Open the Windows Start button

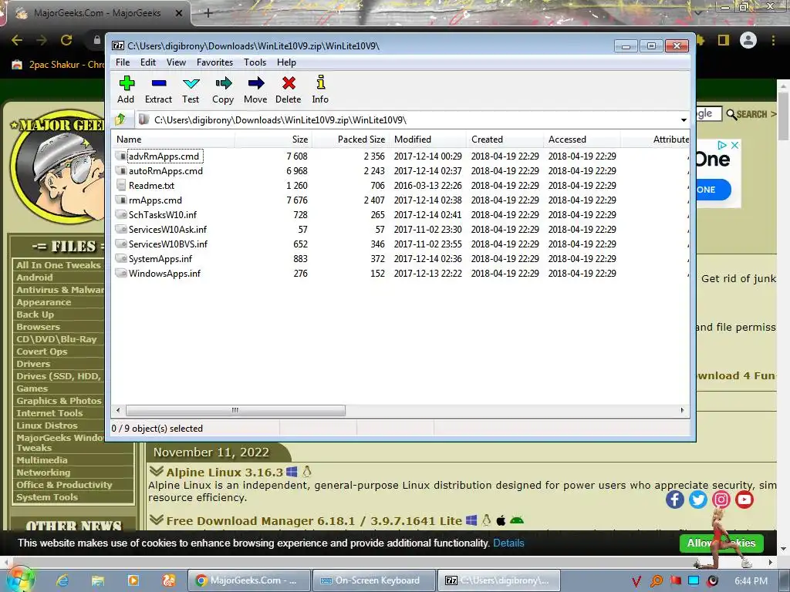(20, 580)
